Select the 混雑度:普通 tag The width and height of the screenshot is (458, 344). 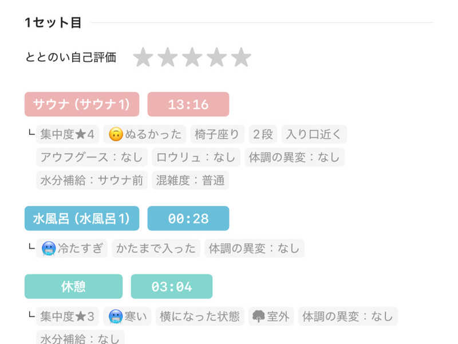click(x=190, y=180)
